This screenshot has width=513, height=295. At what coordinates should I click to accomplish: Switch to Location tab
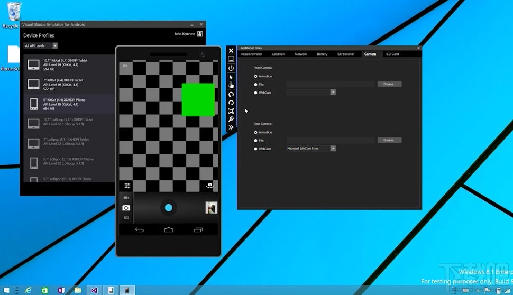coord(278,54)
